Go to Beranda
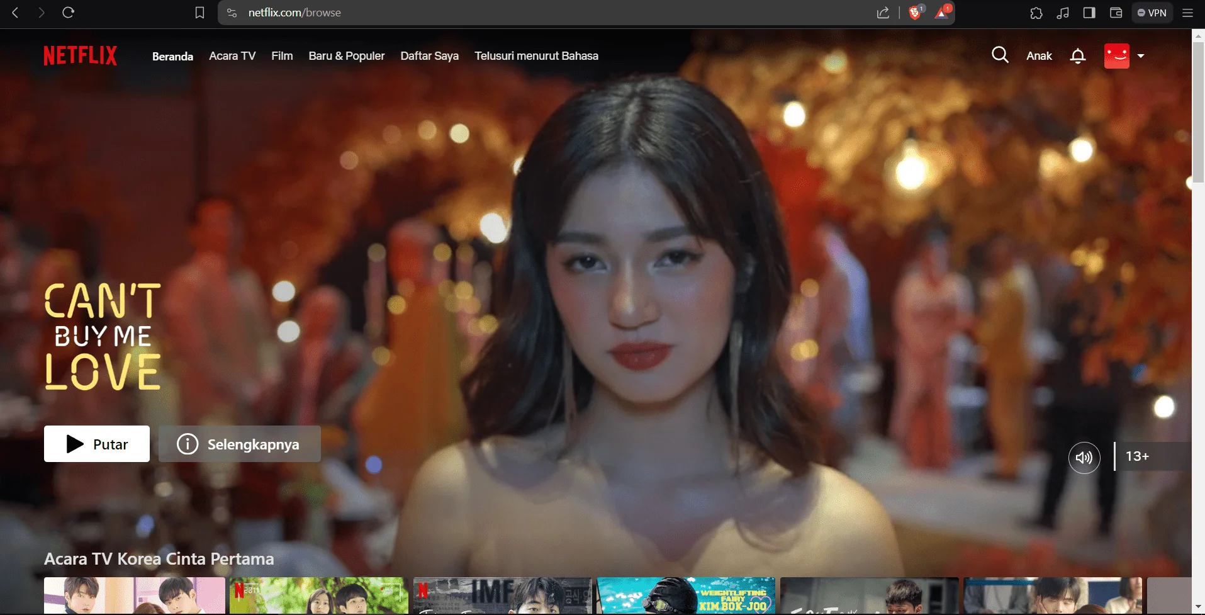 pos(172,56)
